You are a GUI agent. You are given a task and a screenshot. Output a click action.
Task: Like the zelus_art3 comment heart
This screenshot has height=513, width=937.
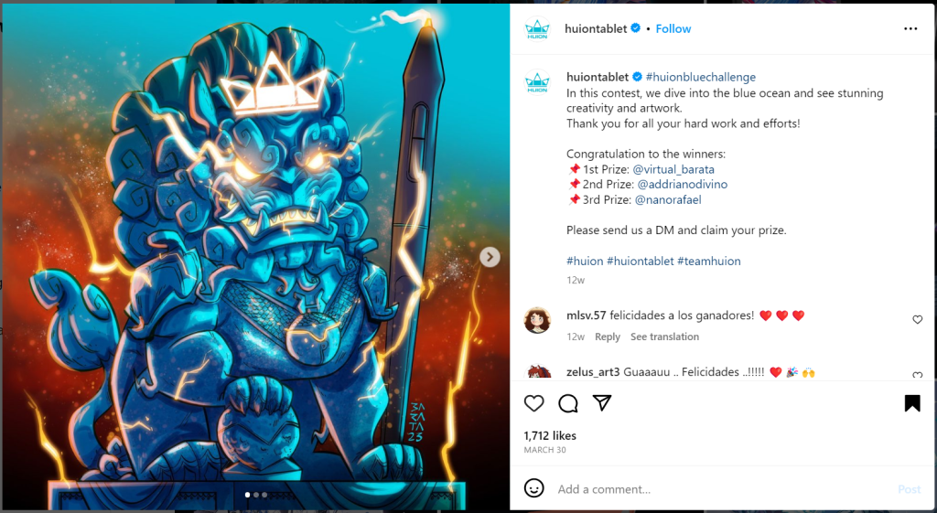coord(917,375)
